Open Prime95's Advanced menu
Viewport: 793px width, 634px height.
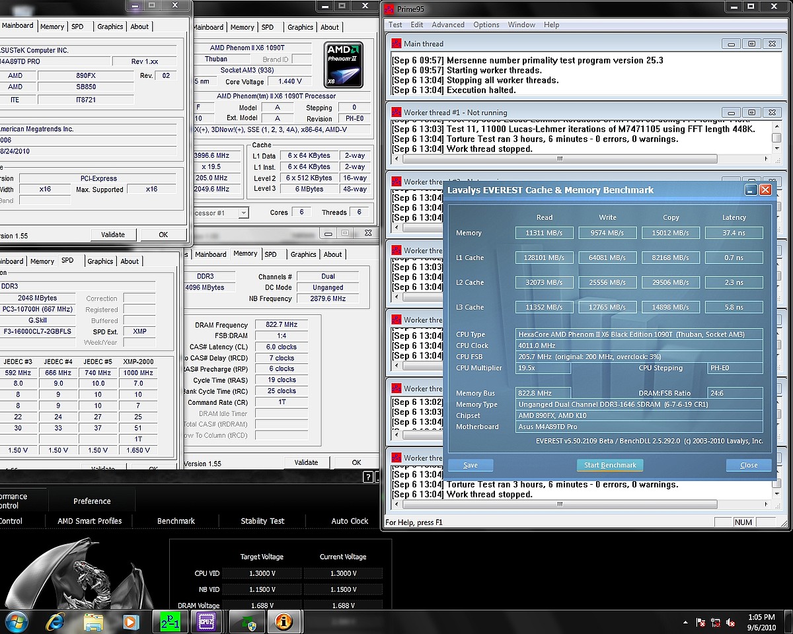pyautogui.click(x=448, y=25)
